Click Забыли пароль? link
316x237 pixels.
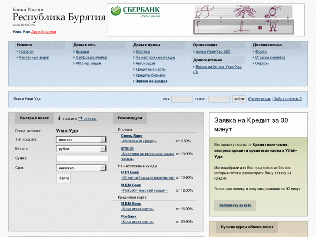click(x=288, y=99)
